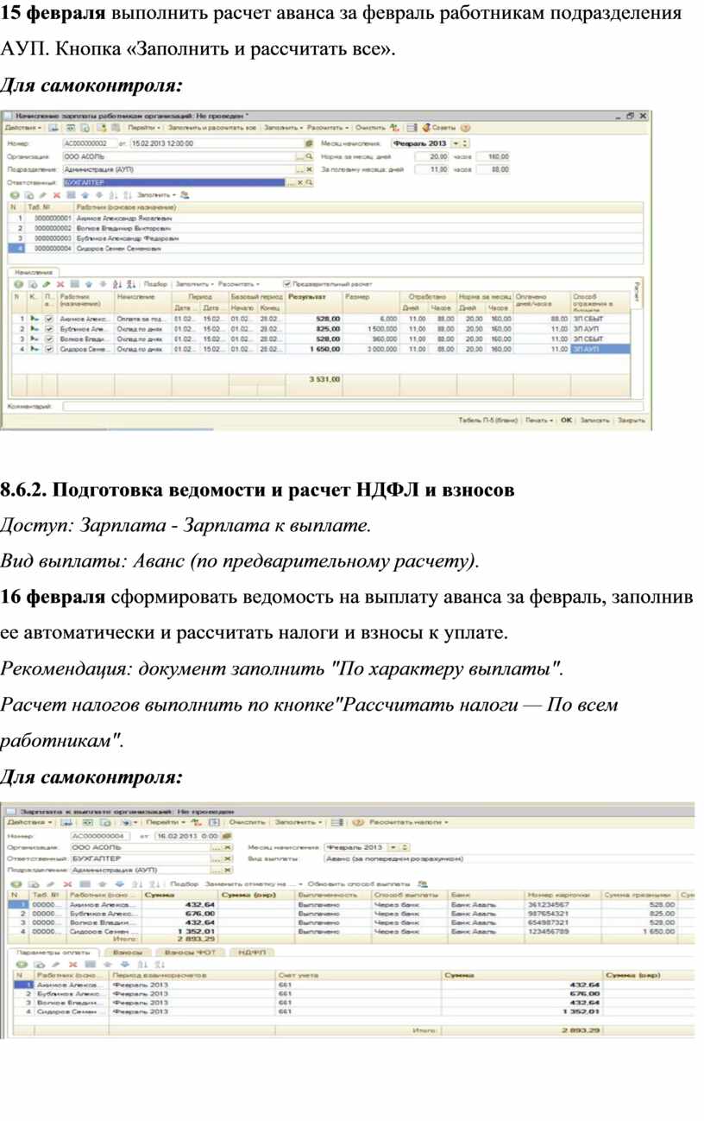Expand Рассчитать dropdown in accruals tab toolbar
704x1121 pixels.
237,283
